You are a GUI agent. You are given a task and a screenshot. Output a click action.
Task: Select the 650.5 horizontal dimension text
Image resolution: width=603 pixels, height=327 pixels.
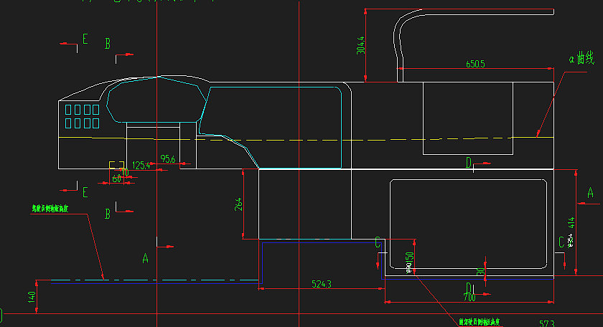[475, 64]
